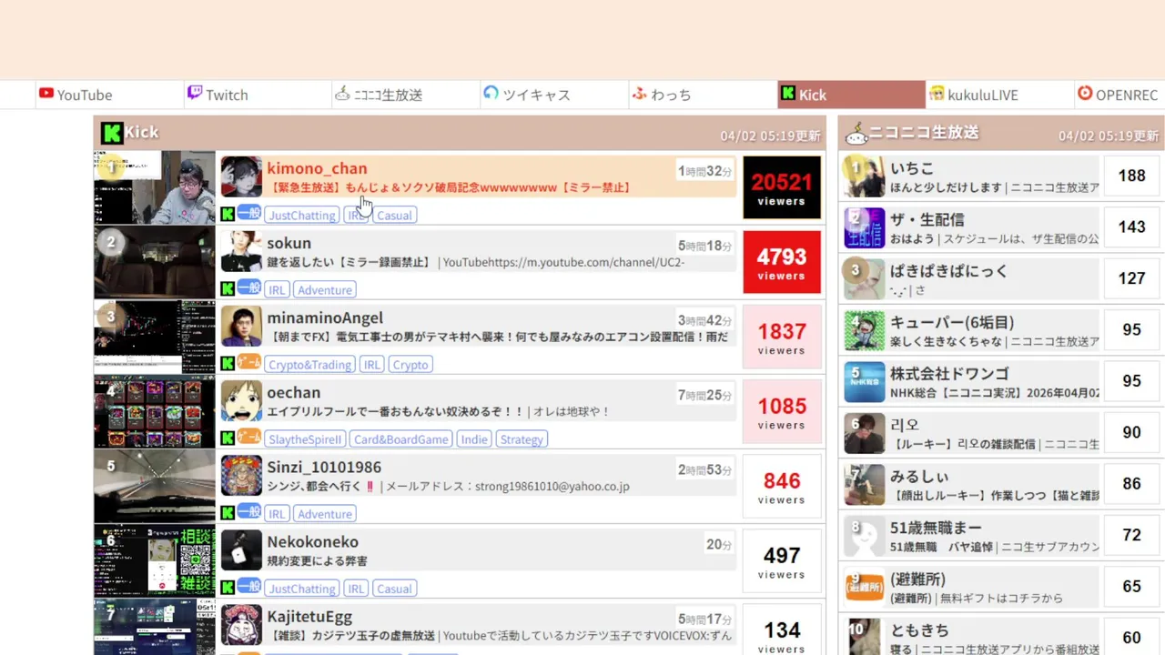Click Adventure tag on sokun row
Screen dimensions: 1165x655
[x=325, y=290]
